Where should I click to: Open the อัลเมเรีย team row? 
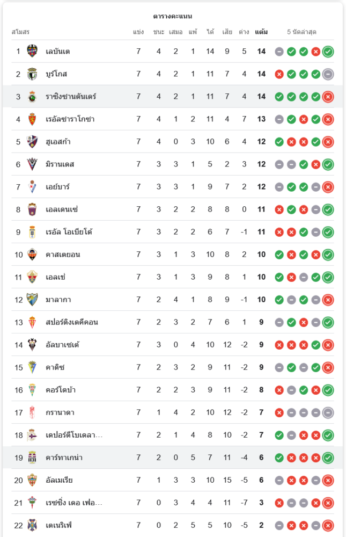coord(173,480)
